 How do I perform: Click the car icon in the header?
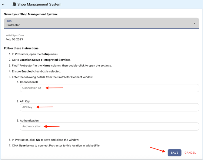coord(14,5)
